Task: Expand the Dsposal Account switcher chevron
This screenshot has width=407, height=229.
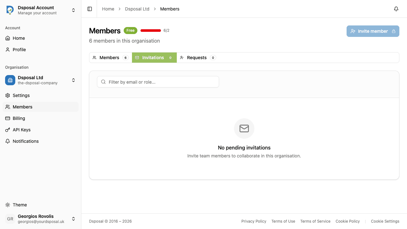Action: [x=73, y=10]
